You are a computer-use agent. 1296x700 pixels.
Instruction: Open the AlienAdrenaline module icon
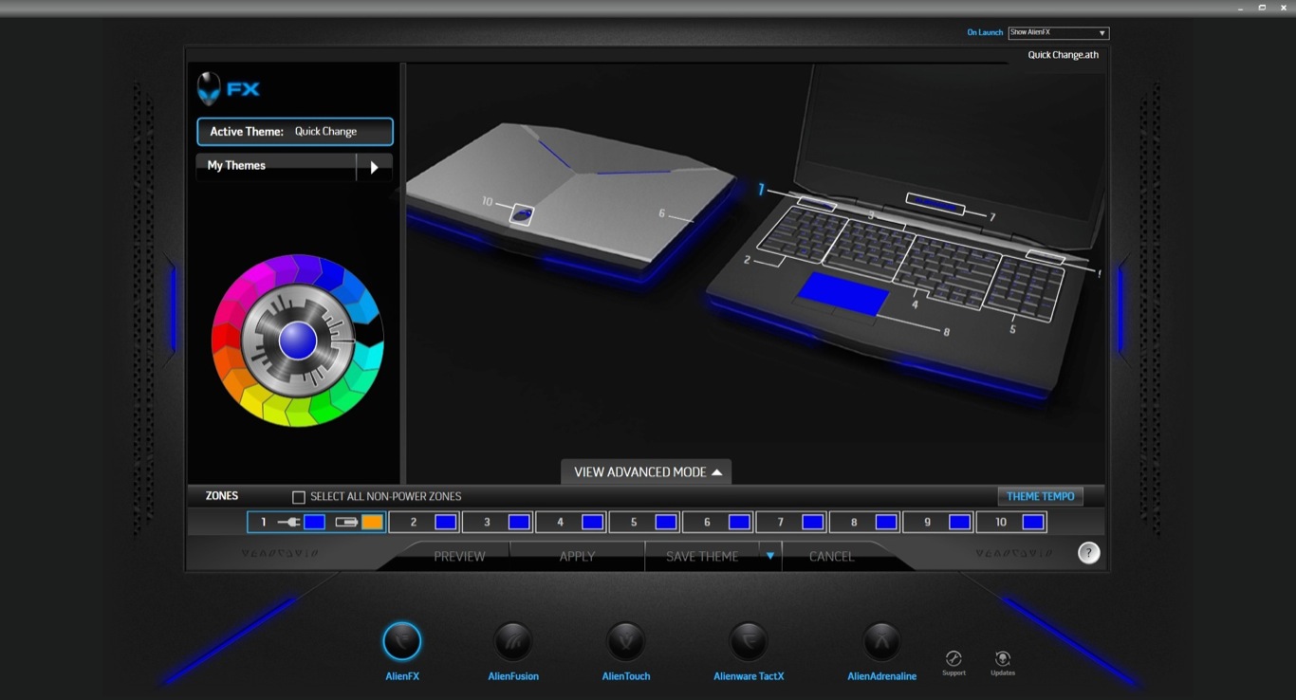tap(882, 642)
